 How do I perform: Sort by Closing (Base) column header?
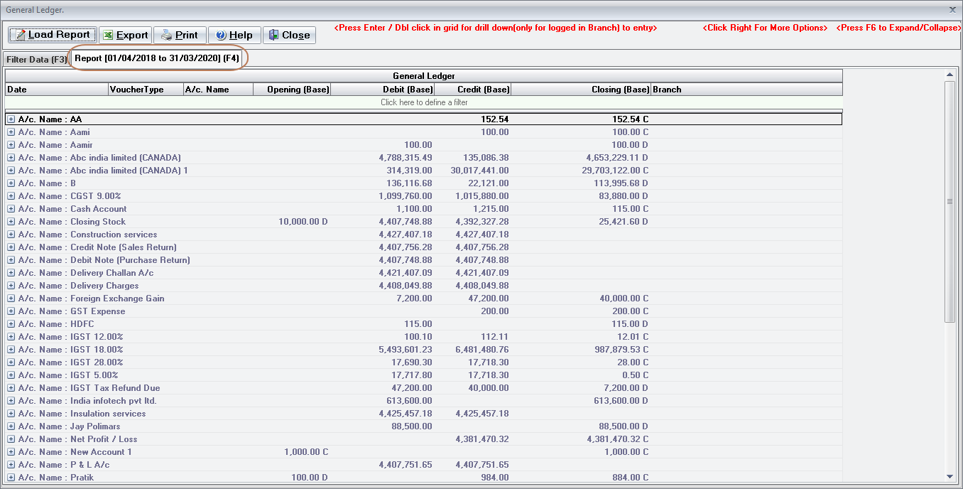[x=581, y=90]
